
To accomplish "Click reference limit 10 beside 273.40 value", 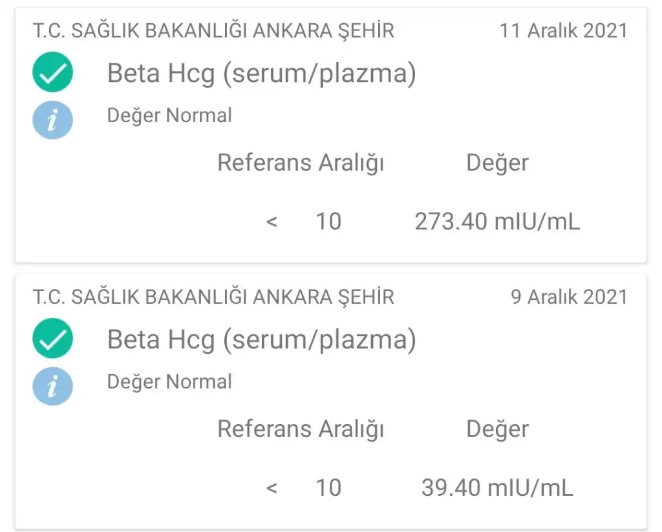I will tap(328, 222).
